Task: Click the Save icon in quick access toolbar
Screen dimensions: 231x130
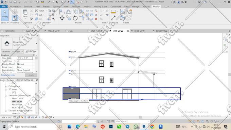Action: coord(15,2)
